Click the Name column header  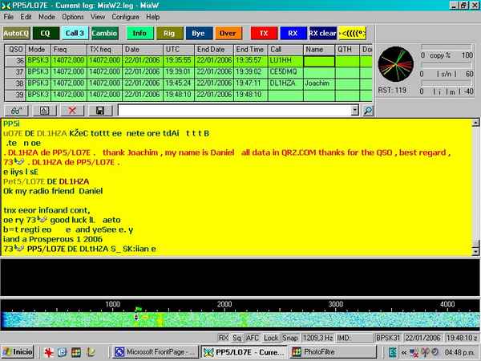(319, 50)
